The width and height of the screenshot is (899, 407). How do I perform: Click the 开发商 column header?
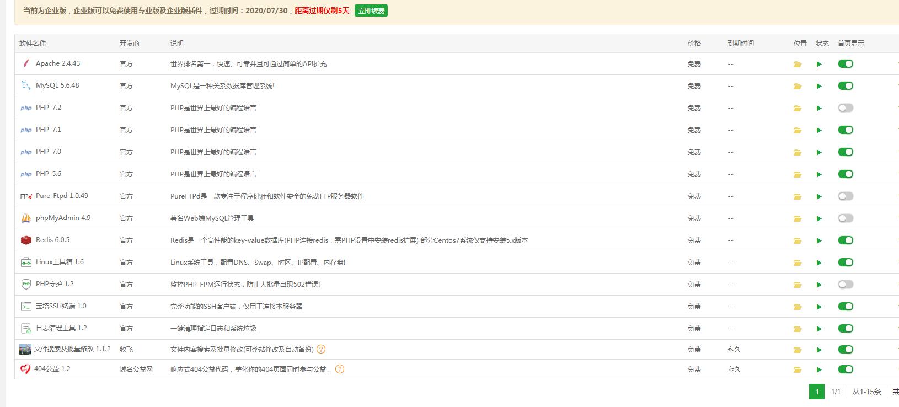click(130, 44)
